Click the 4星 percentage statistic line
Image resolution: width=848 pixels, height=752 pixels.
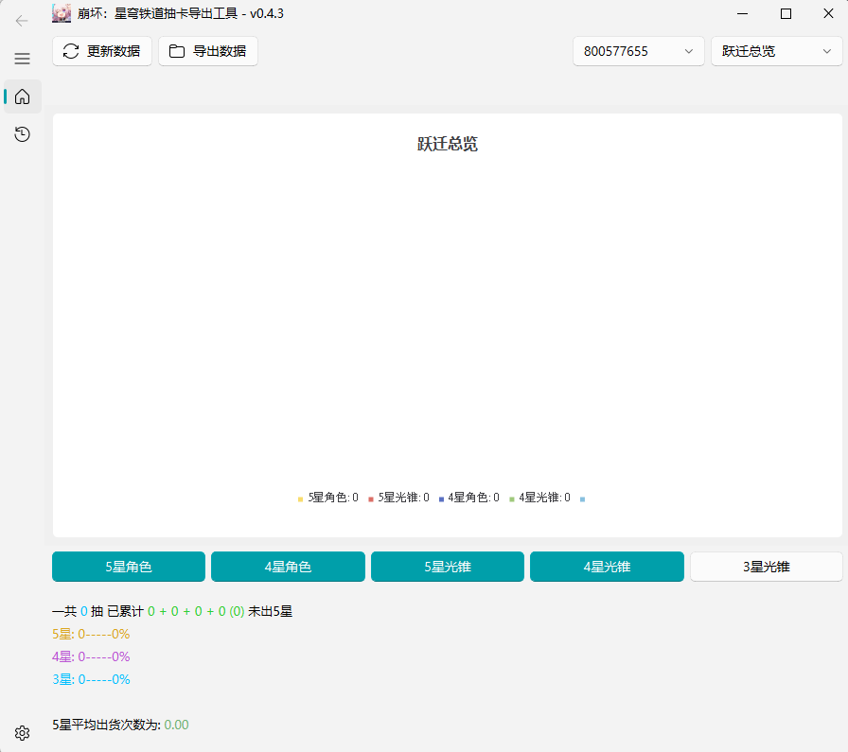coord(90,656)
